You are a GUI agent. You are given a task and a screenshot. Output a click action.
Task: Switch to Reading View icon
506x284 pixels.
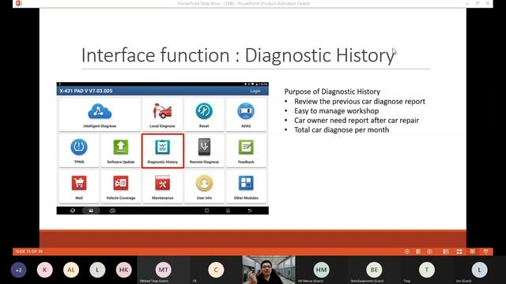point(473,252)
